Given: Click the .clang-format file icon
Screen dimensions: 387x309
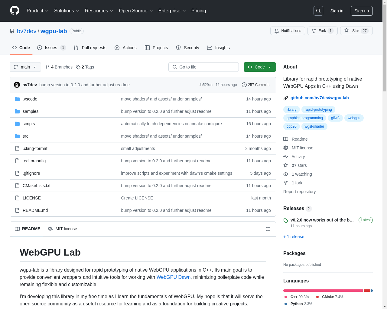Looking at the screenshot, I should coord(17,148).
